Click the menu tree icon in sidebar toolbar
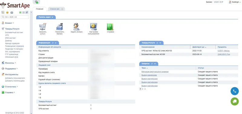Screen dimensions: 242x114 click(3, 12)
